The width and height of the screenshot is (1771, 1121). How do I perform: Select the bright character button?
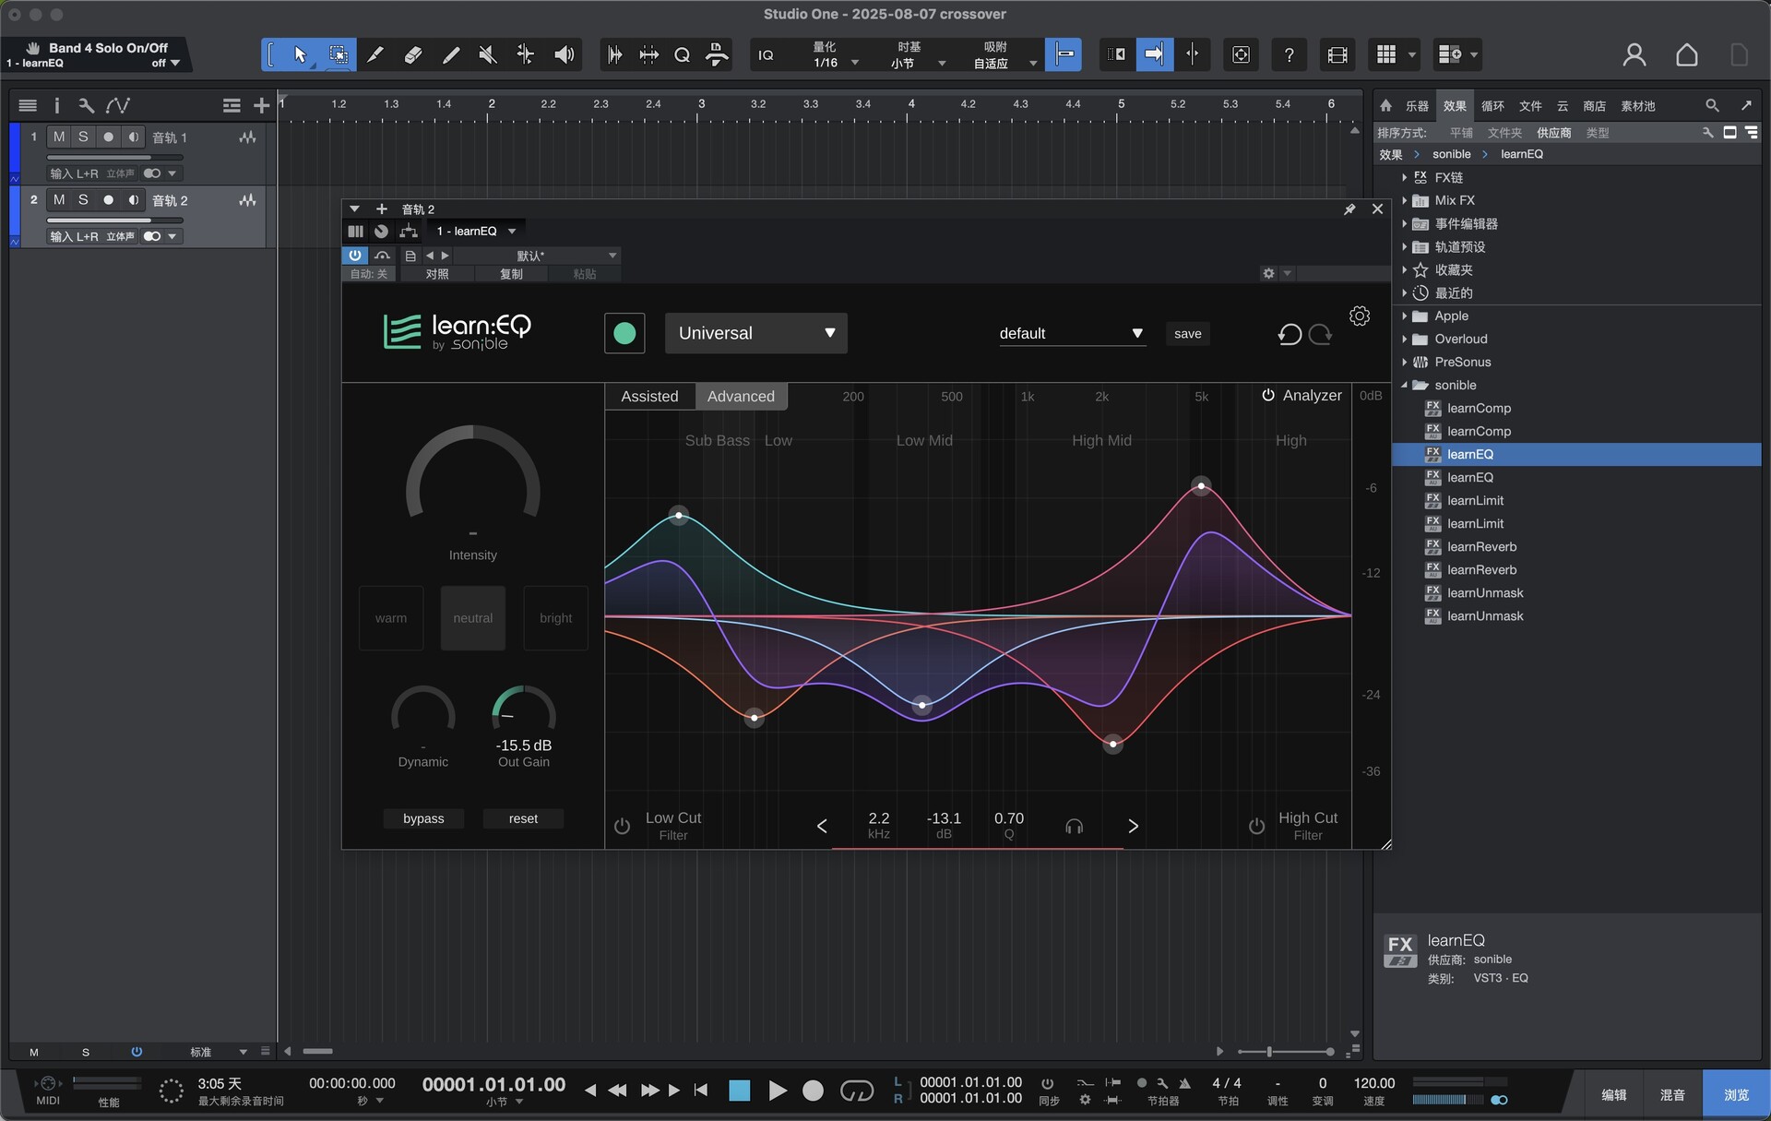coord(555,618)
